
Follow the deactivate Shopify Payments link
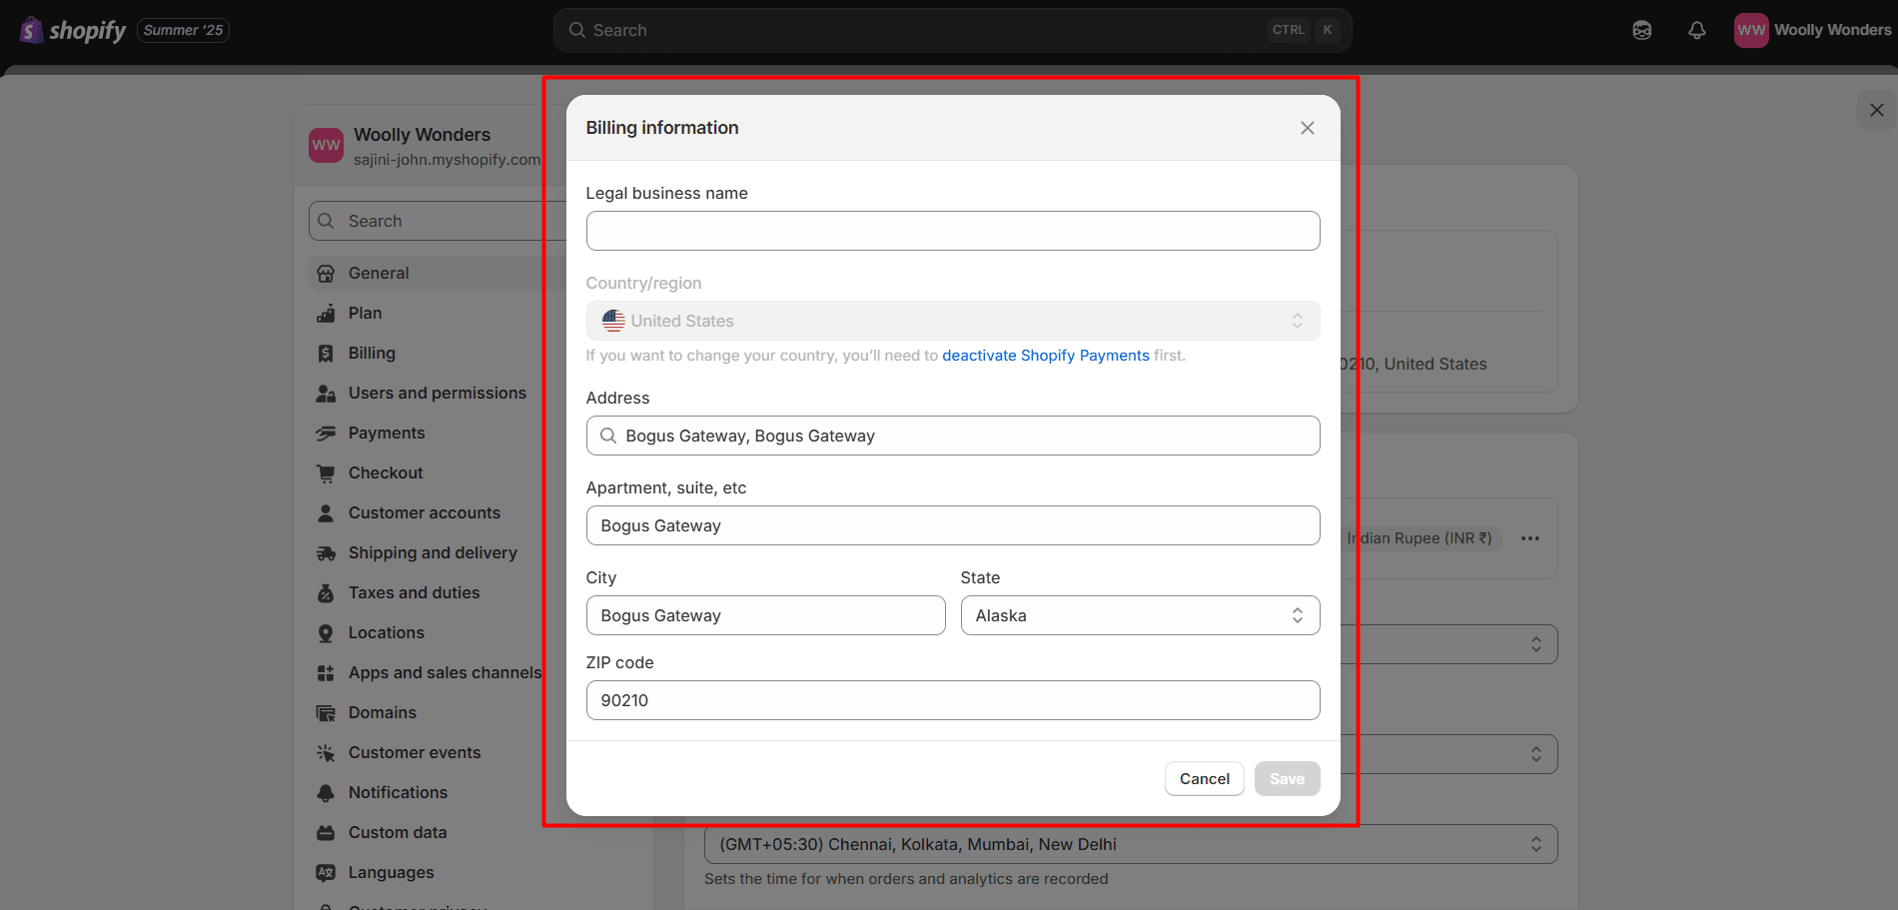click(1046, 356)
